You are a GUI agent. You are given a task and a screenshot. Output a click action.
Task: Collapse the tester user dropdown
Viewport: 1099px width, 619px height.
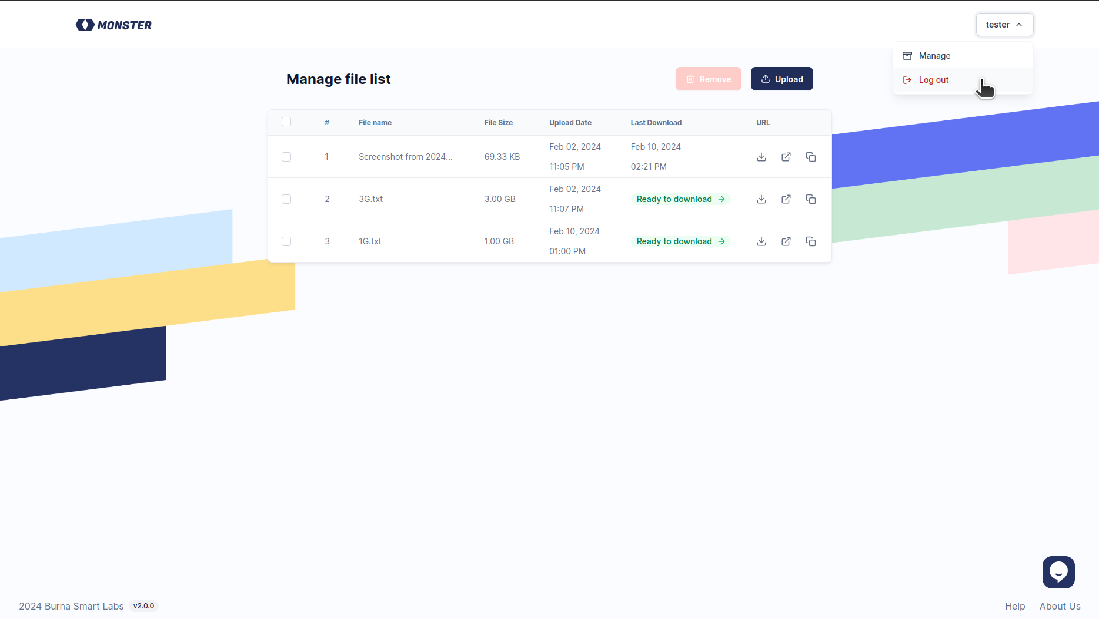coord(1004,25)
